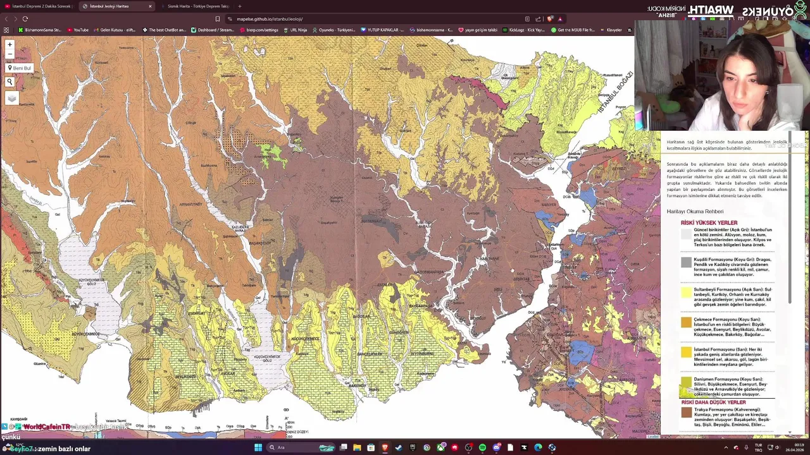
Task: Switch to the İstanbul Depremi 2 Dakika tab
Action: click(38, 6)
